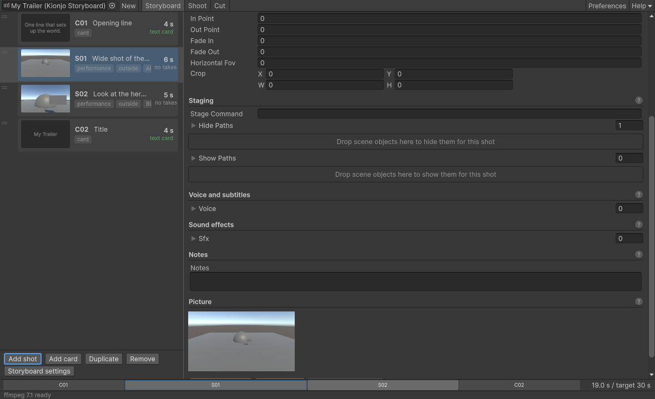The image size is (655, 399).
Task: Click the storyboard asset icon beside My Trailer
Action: point(6,6)
